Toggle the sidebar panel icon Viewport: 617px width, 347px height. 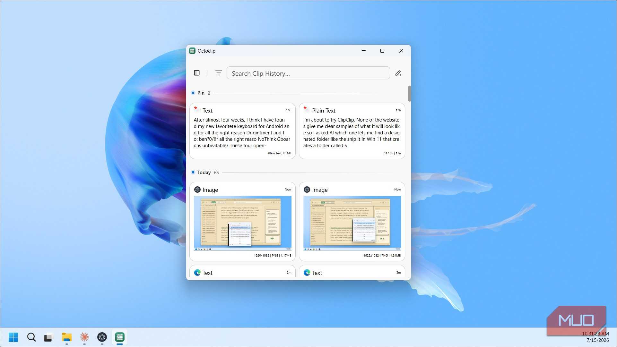click(x=197, y=73)
